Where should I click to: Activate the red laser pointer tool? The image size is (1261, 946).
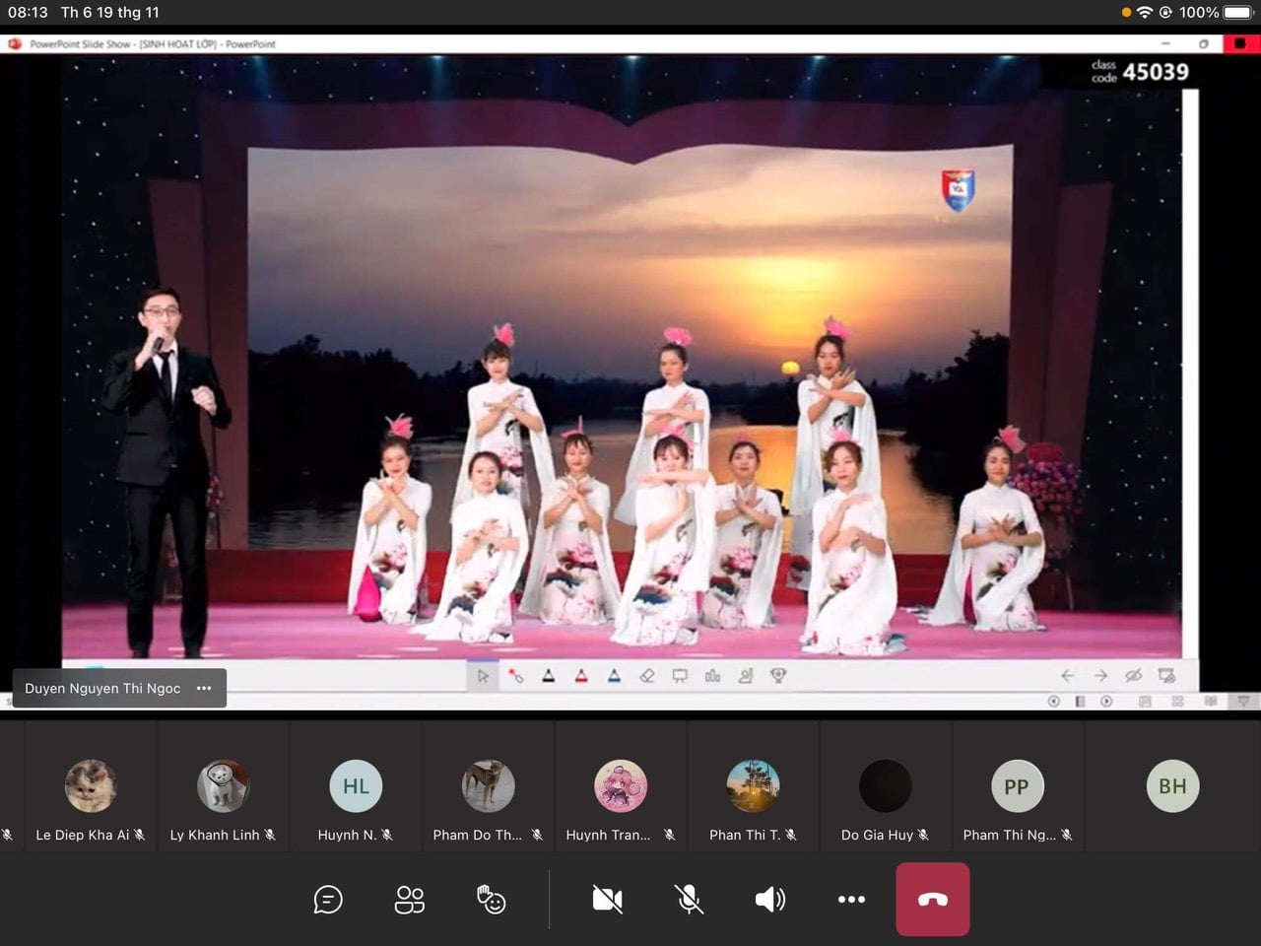(516, 676)
